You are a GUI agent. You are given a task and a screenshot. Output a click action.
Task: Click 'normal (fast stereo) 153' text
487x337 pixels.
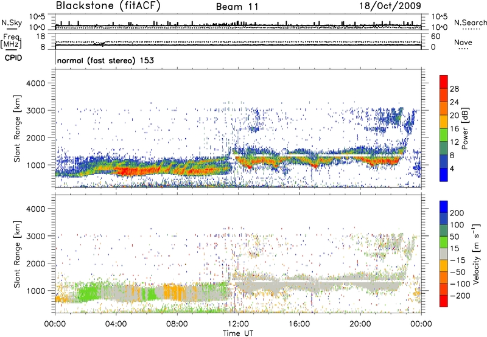coord(105,60)
